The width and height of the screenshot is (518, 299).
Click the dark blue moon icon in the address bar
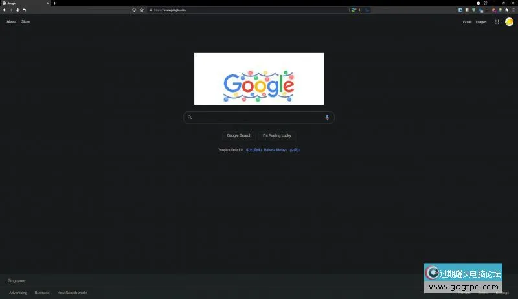point(367,10)
